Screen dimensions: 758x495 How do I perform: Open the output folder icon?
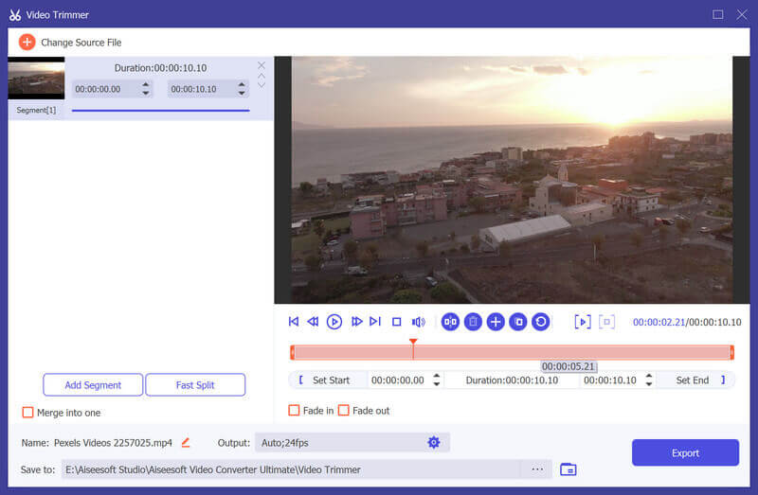click(x=568, y=469)
